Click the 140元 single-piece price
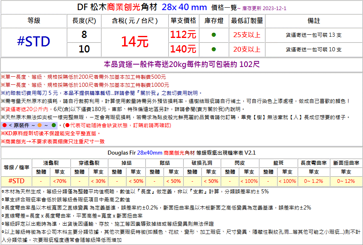 pos(183,49)
